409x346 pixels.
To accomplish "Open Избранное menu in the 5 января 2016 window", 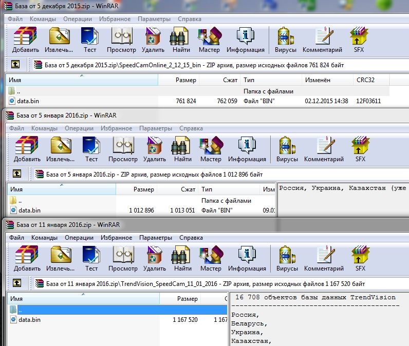I will click(116, 128).
